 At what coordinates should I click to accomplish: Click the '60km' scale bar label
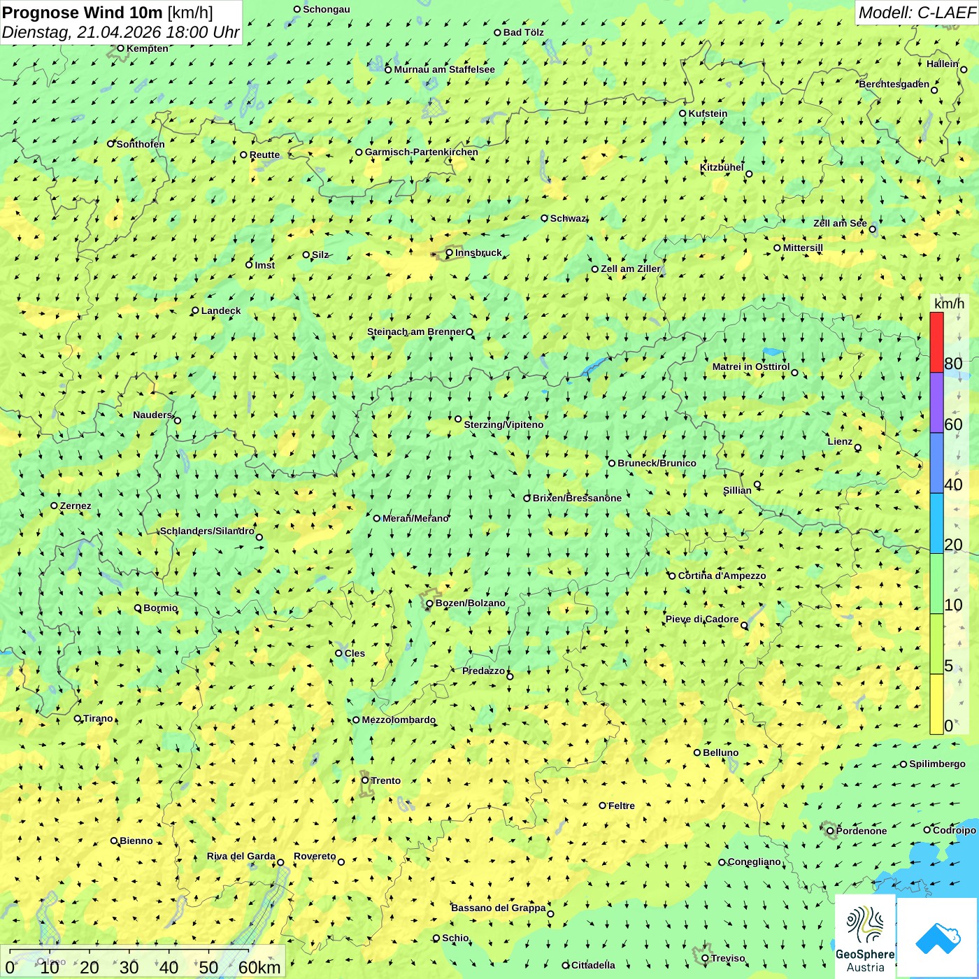coord(259,967)
